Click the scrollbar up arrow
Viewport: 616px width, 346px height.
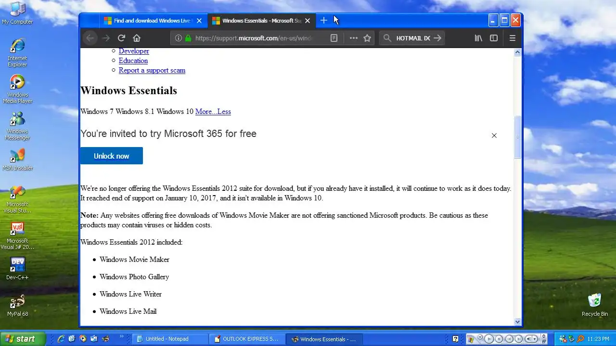518,52
